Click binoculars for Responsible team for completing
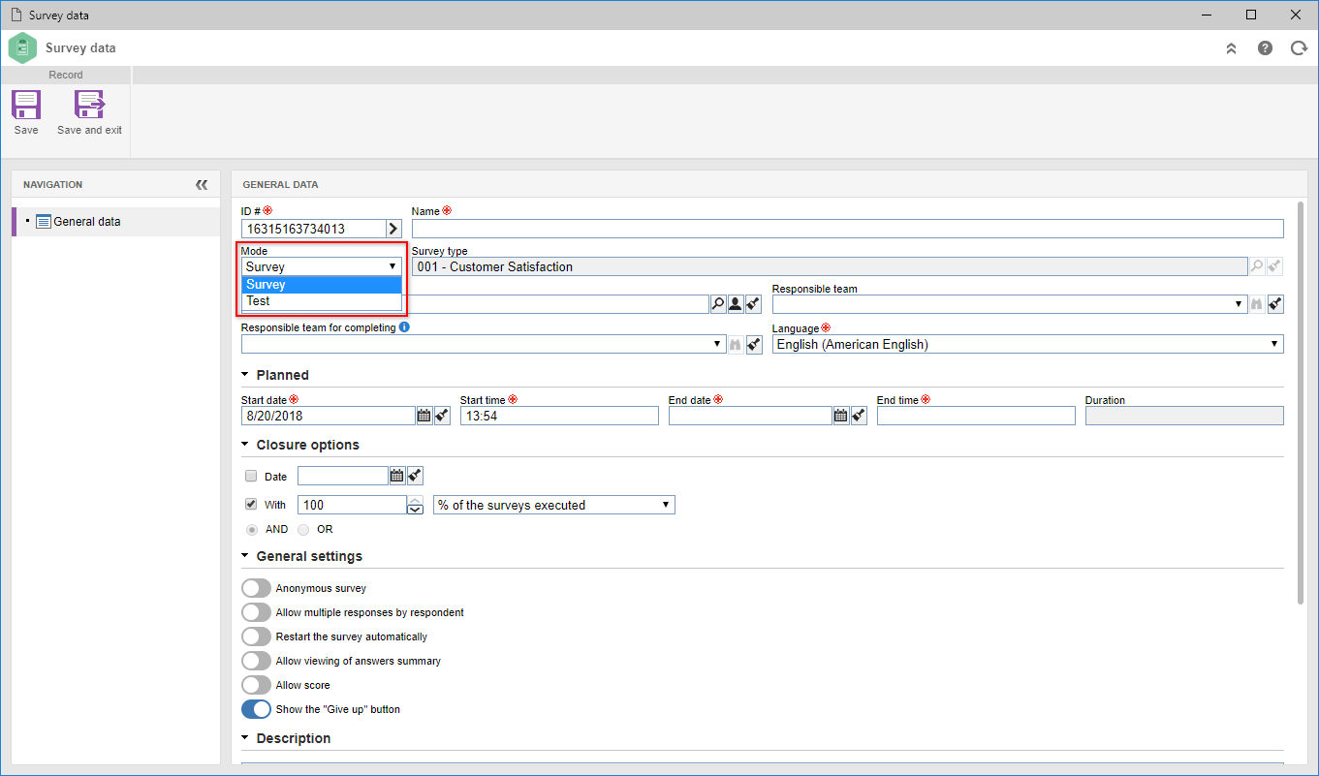This screenshot has width=1319, height=776. [735, 344]
